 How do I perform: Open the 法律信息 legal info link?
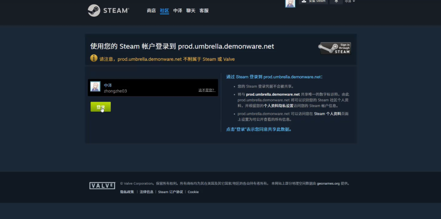tap(146, 192)
